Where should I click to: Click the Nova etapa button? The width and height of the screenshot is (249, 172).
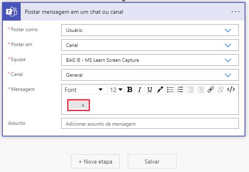95,162
